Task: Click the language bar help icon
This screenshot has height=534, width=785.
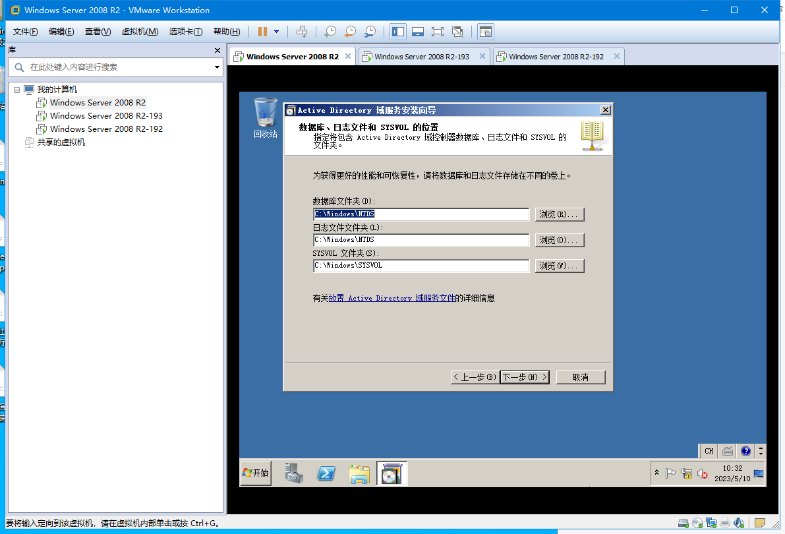Action: point(745,451)
